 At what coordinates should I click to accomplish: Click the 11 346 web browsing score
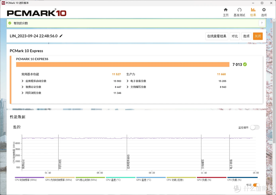coord(117,93)
